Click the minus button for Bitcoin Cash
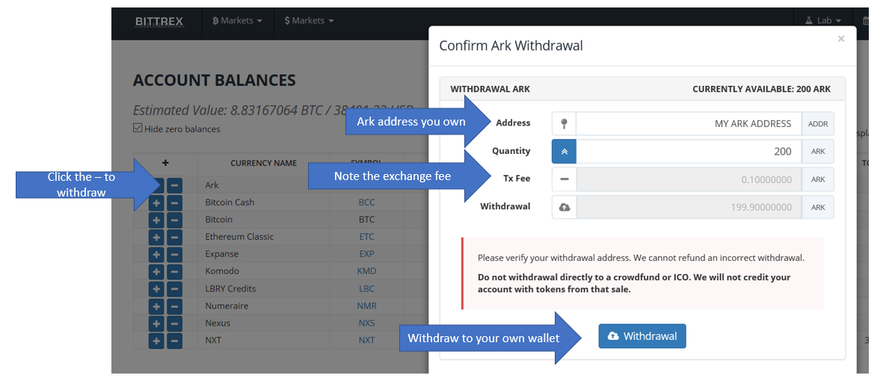Screen dimensions: 889x390 coord(175,203)
